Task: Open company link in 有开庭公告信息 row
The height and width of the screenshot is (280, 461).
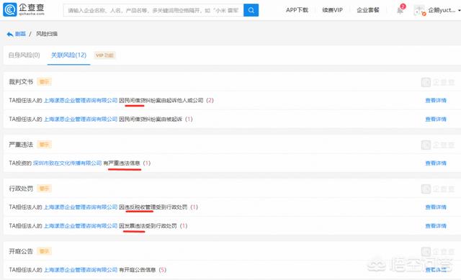Action: click(81, 270)
